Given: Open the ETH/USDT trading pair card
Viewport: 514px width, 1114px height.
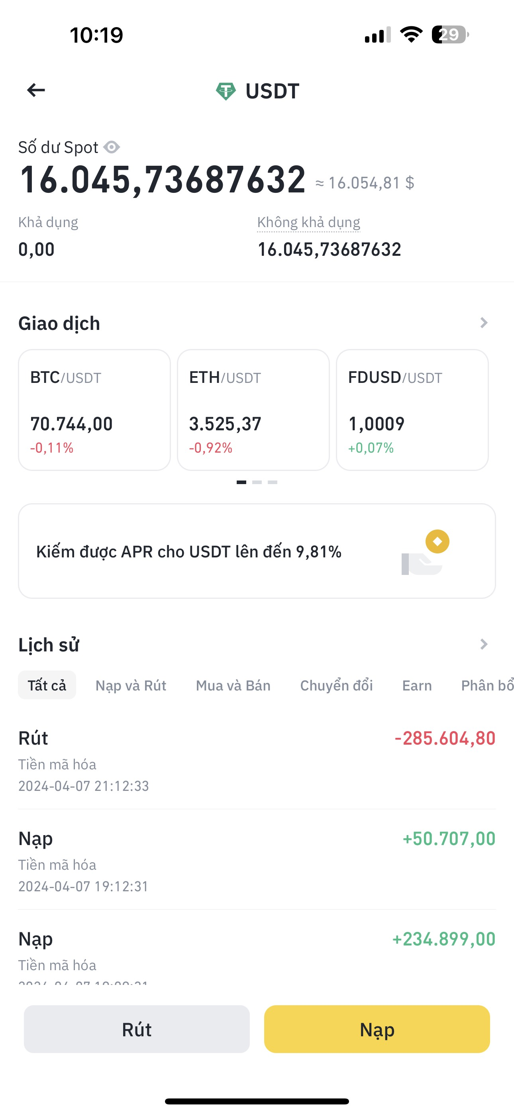Looking at the screenshot, I should [x=253, y=410].
